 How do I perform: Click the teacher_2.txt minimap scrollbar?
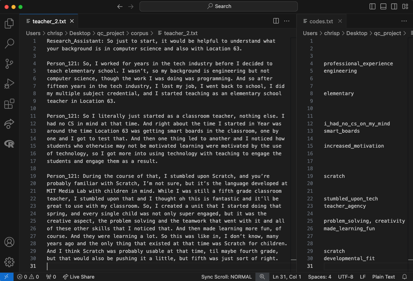pyautogui.click(x=293, y=155)
